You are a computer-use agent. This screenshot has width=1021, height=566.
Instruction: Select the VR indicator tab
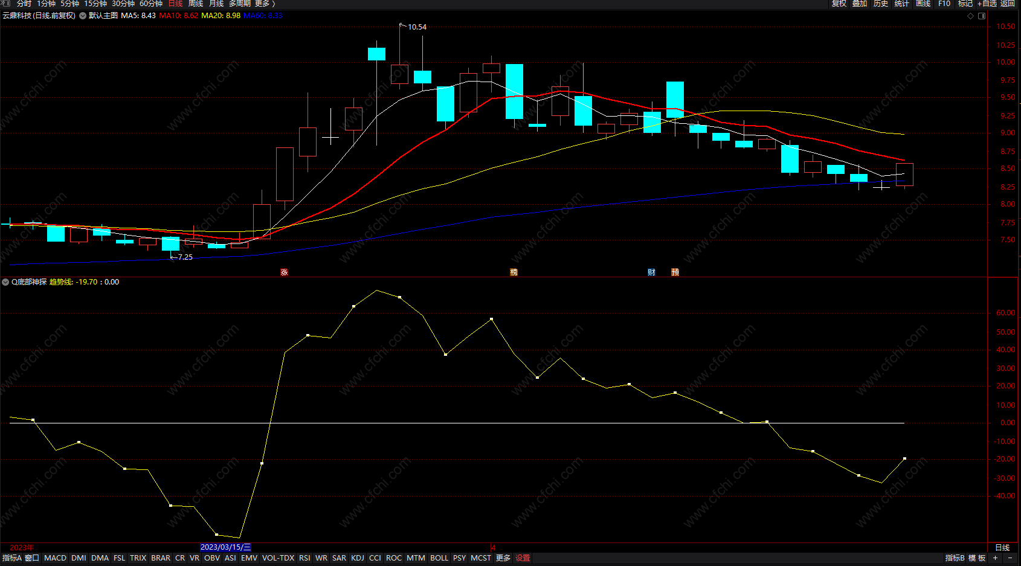pos(194,558)
